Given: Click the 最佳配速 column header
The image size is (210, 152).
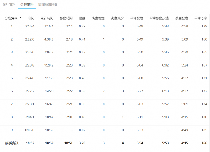Looking at the screenshot, I should pyautogui.click(x=181, y=18).
